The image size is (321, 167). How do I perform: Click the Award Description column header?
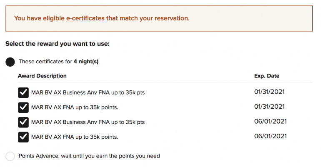(x=42, y=76)
